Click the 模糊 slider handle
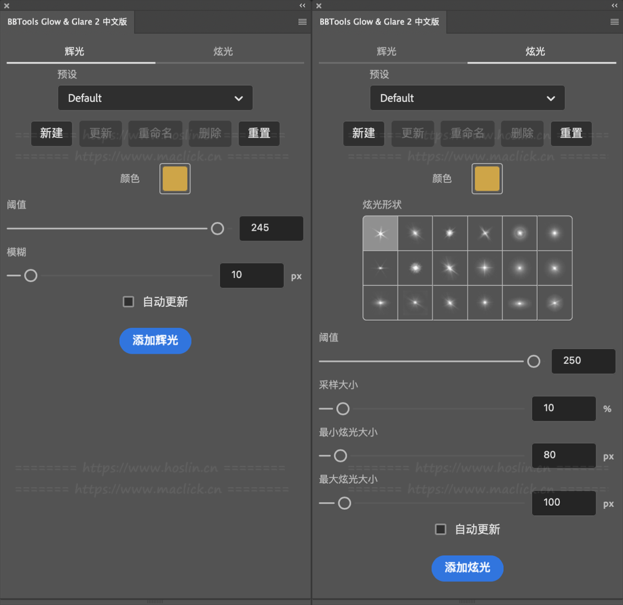 pyautogui.click(x=31, y=276)
